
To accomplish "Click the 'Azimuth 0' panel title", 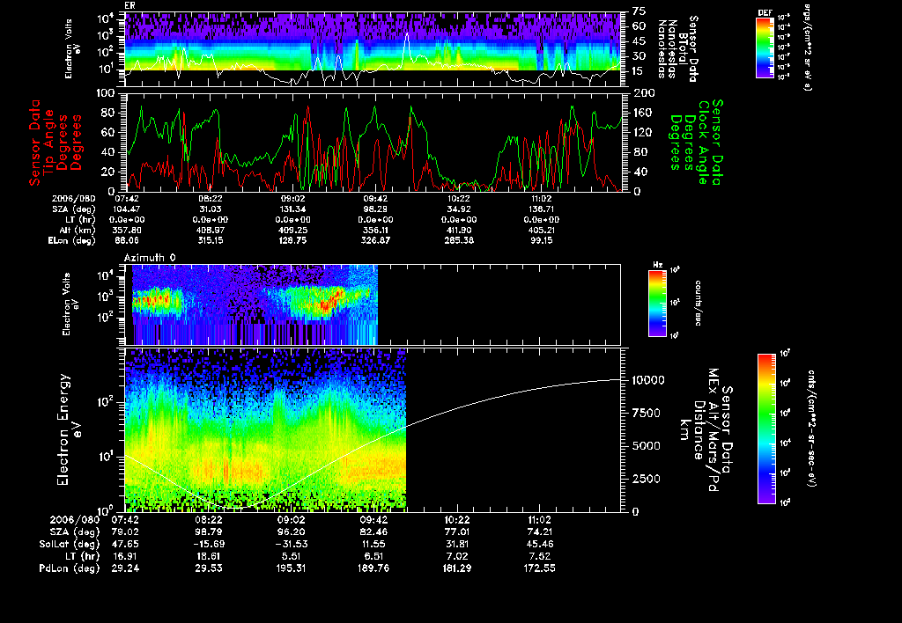I will pyautogui.click(x=150, y=258).
